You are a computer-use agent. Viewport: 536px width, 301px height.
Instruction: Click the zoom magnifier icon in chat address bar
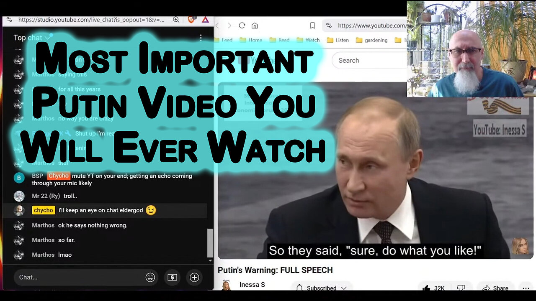click(x=176, y=20)
